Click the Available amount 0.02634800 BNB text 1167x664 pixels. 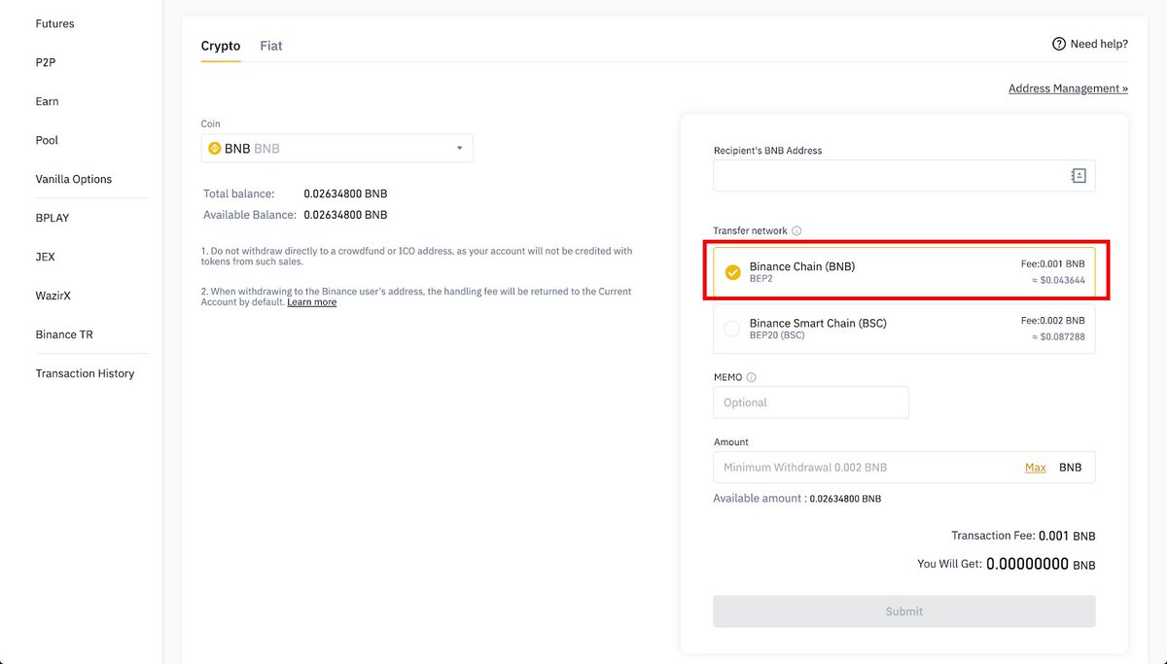pos(797,499)
